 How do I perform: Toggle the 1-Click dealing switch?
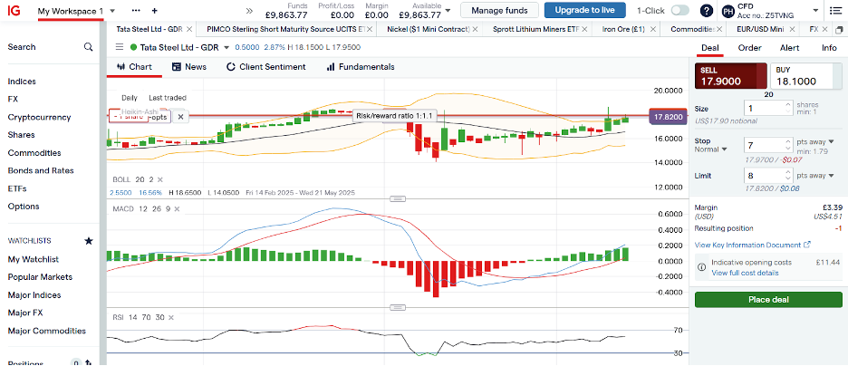tap(679, 10)
